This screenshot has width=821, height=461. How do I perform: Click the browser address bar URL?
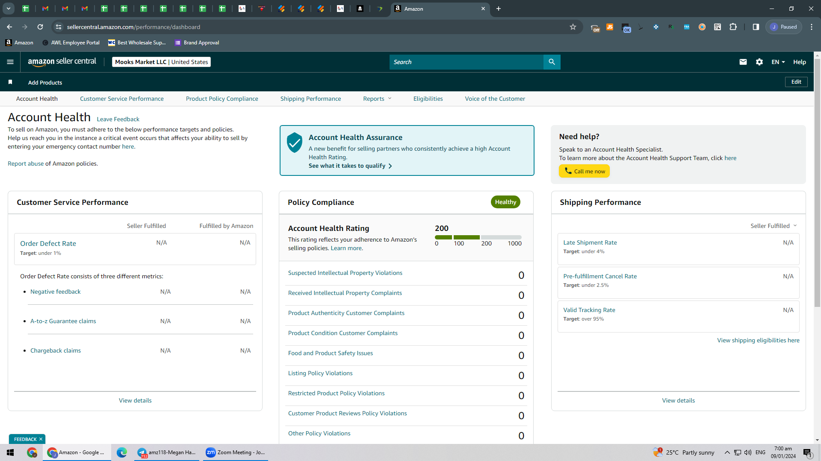[133, 27]
